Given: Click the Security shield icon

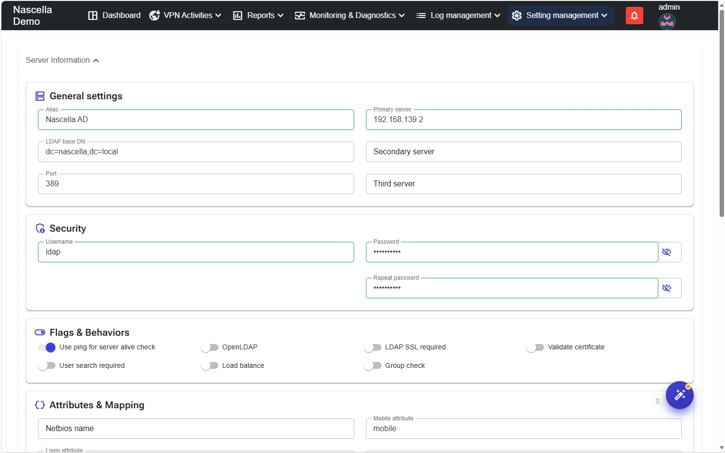Looking at the screenshot, I should click(40, 229).
